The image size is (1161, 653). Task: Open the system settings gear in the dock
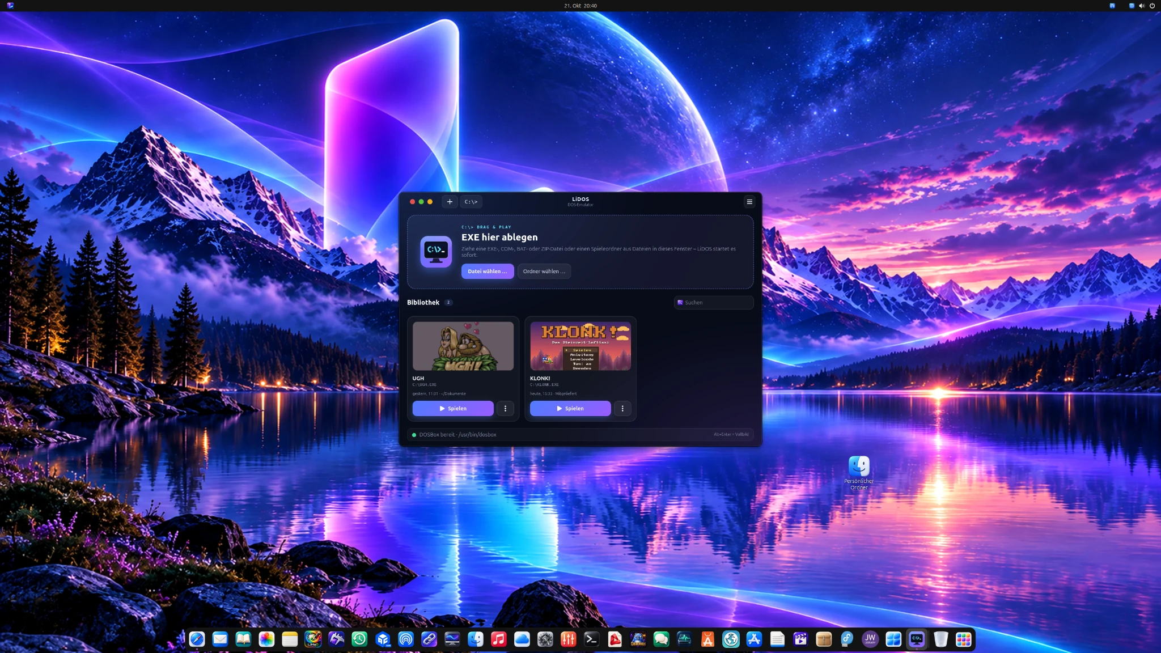(x=545, y=639)
